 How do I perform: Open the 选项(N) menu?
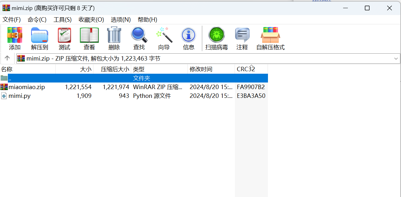(121, 20)
